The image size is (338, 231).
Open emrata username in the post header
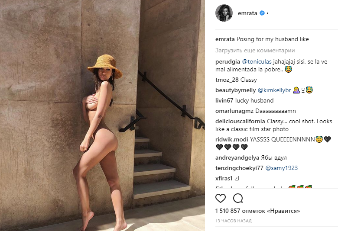[247, 13]
